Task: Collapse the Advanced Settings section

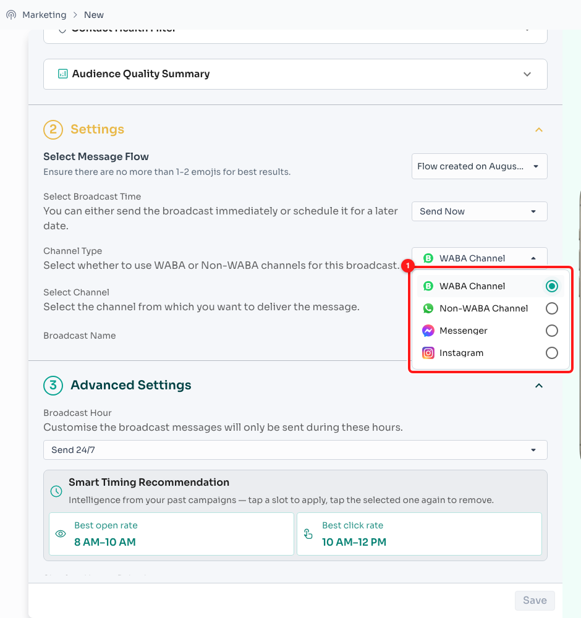Action: point(539,386)
